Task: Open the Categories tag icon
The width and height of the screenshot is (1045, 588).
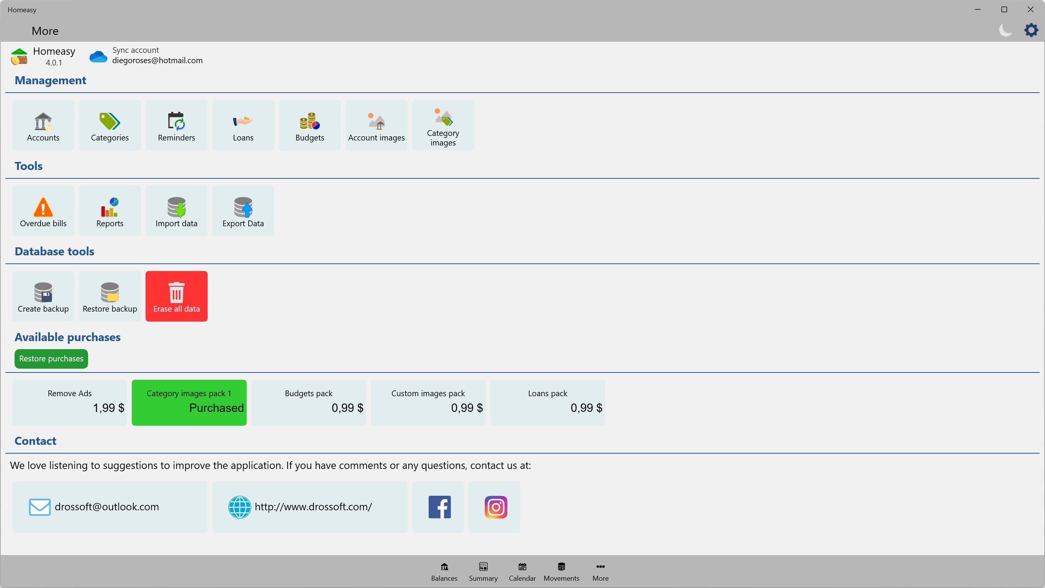Action: pos(110,121)
